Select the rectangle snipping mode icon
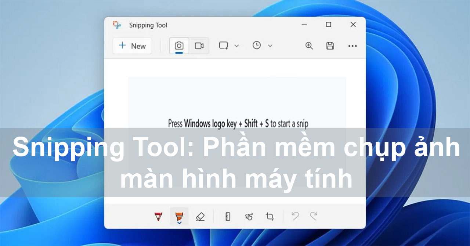The image size is (470, 246). 223,46
